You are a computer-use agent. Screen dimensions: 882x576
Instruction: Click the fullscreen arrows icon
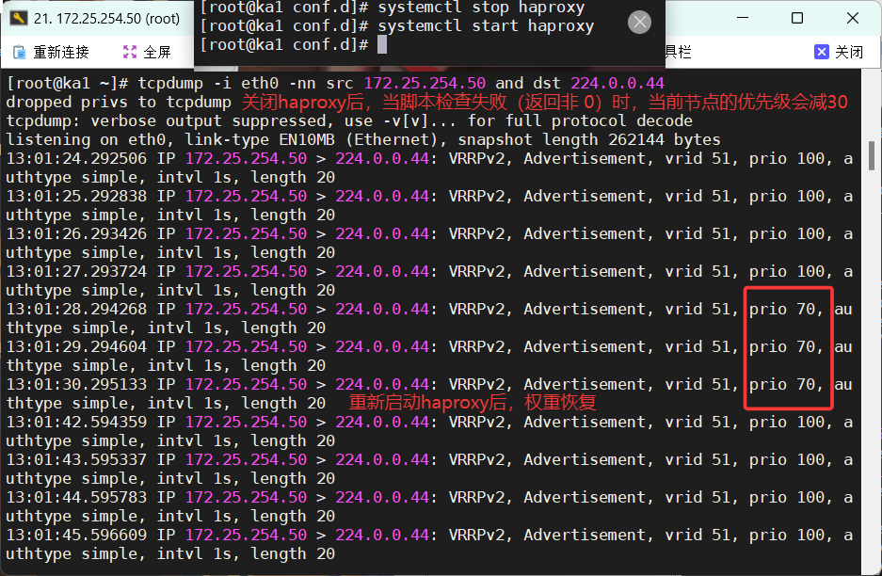tap(130, 53)
